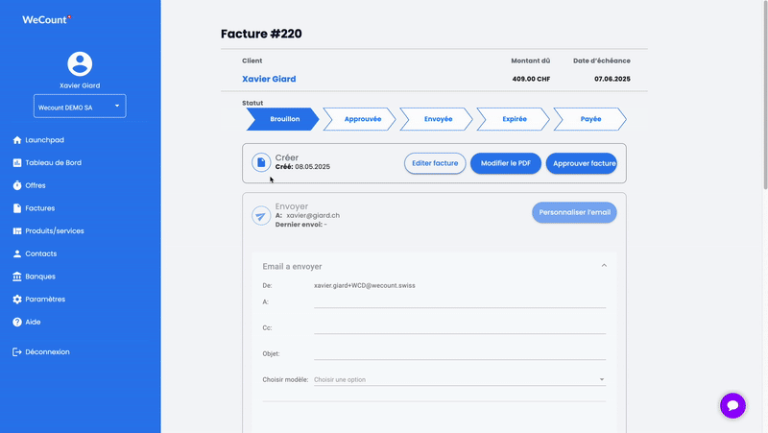Collapse the Email a envoyer panel
Screen dimensions: 768x433
pyautogui.click(x=604, y=266)
